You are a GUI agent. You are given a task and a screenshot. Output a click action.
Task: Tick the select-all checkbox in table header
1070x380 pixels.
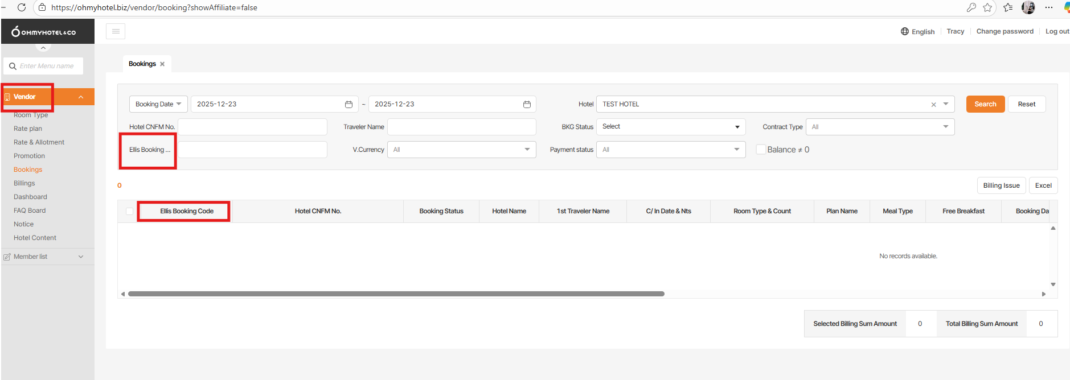[129, 211]
